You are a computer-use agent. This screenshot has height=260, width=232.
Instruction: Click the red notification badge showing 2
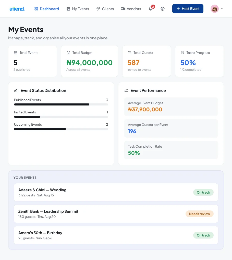click(x=153, y=7)
